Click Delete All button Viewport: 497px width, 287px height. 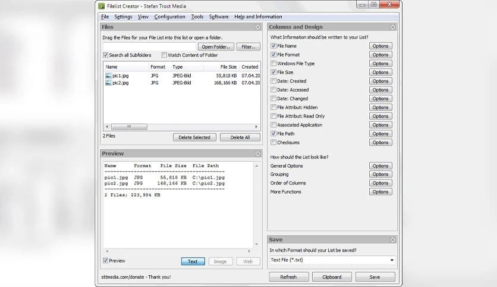pyautogui.click(x=240, y=138)
